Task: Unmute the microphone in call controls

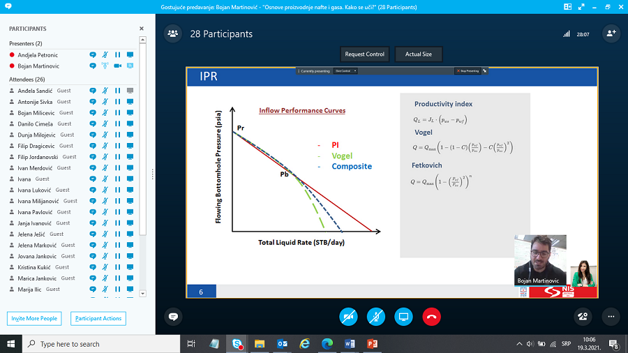Action: click(376, 316)
